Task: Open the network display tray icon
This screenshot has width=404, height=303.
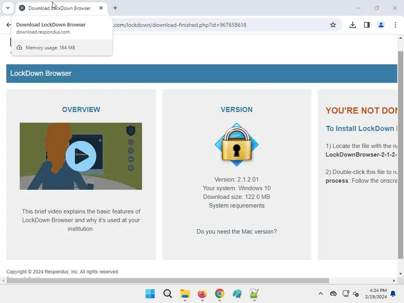Action: [346, 294]
